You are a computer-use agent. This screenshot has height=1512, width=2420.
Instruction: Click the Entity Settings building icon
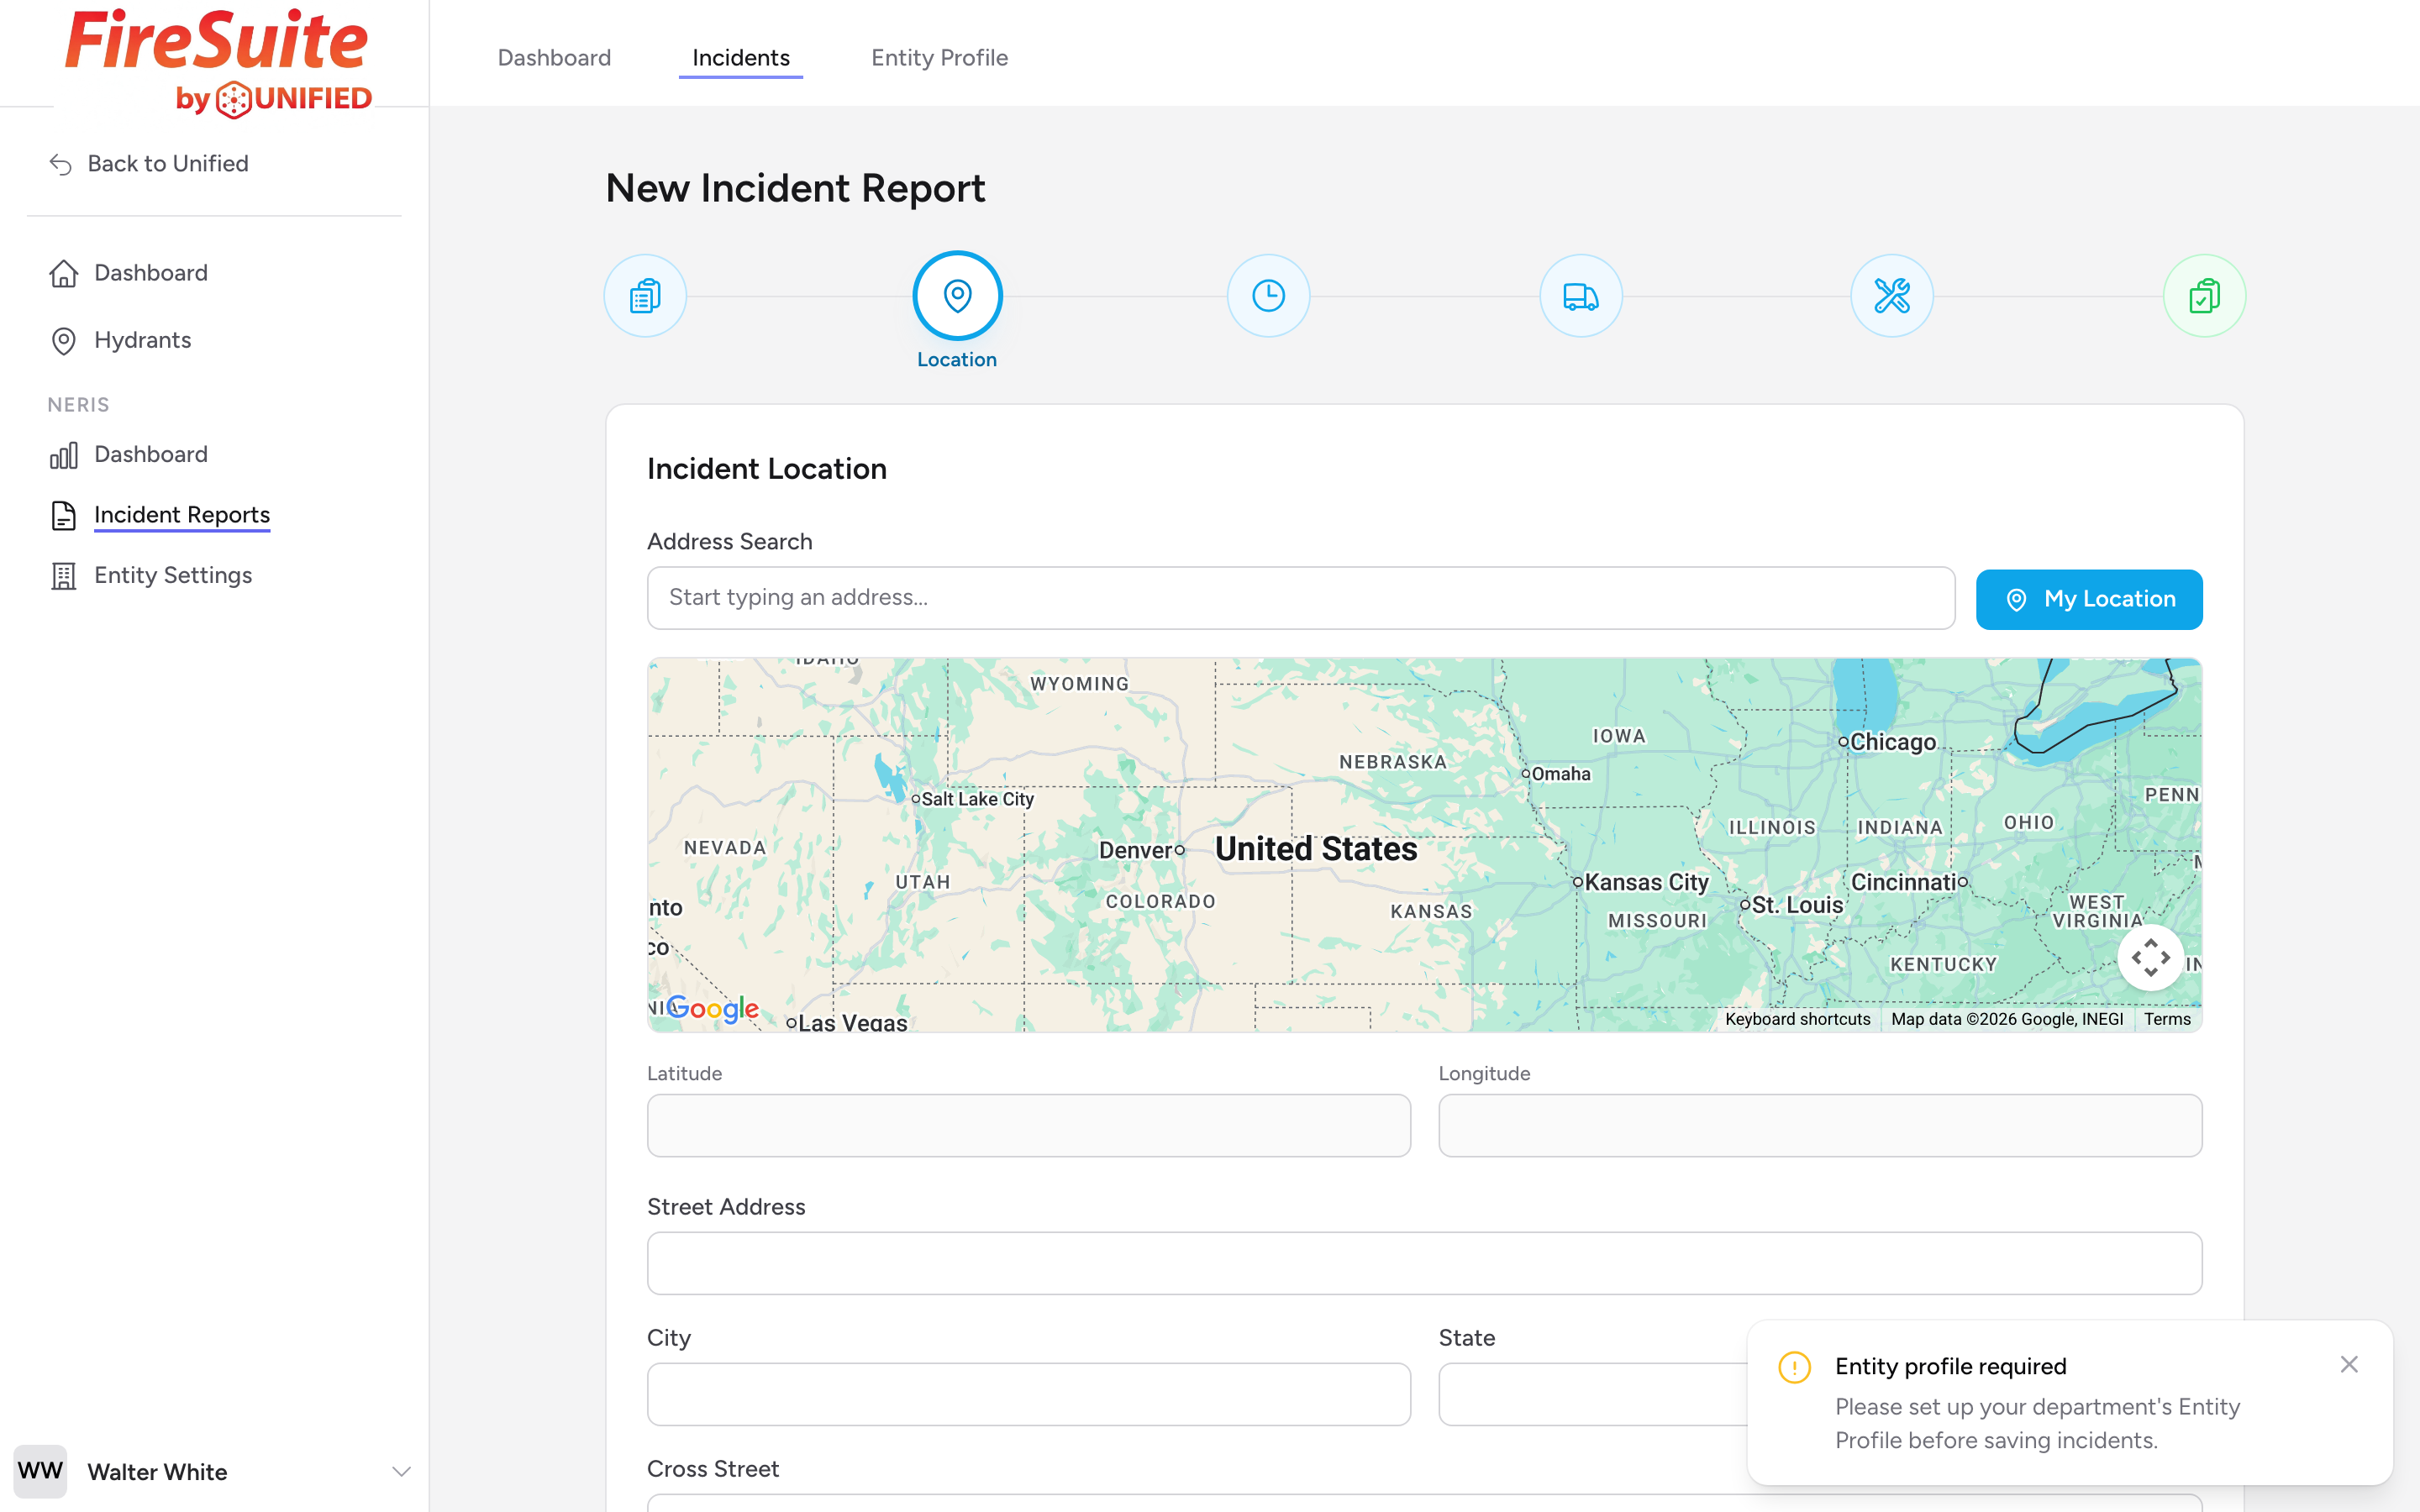63,576
